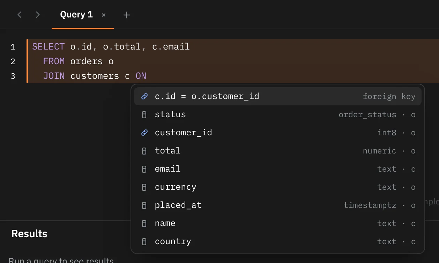Viewport: 439px width, 263px height.
Task: Click the JOIN keyword in line 3
Action: pos(54,76)
